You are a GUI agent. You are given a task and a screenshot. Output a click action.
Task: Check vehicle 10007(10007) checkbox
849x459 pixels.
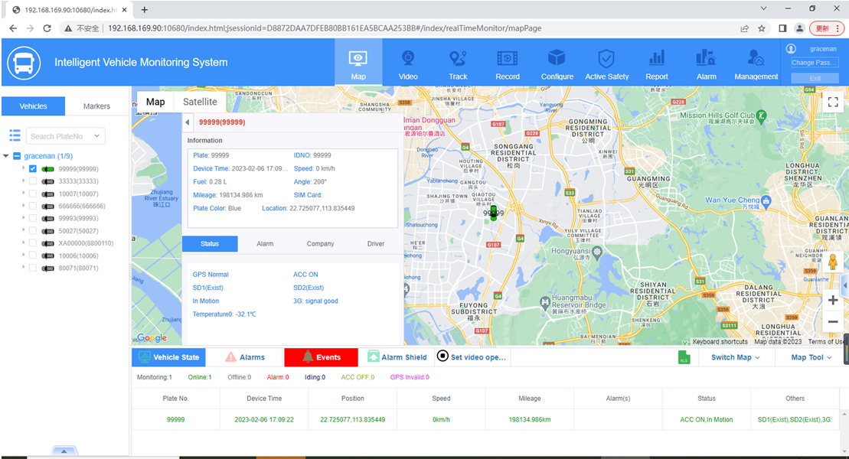pos(32,194)
